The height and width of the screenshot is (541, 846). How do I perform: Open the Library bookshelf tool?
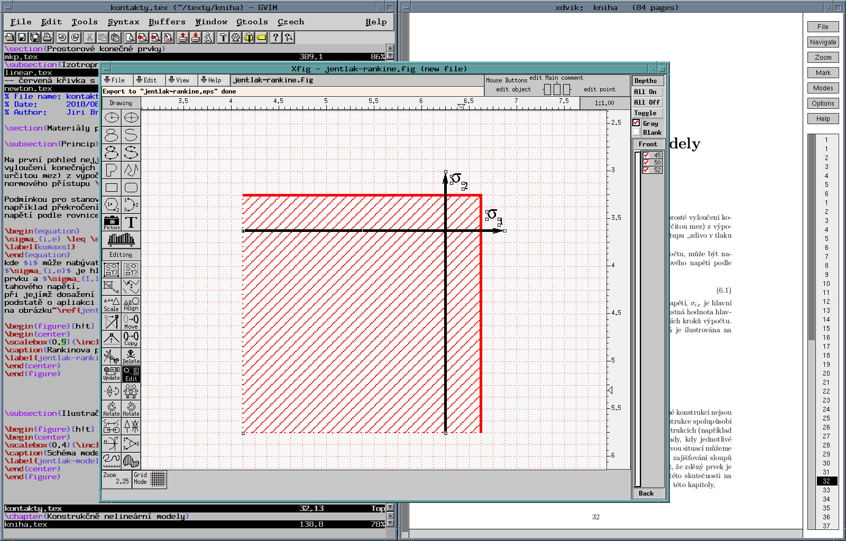[121, 240]
